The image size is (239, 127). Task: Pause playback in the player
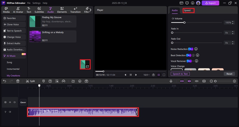tap(131, 75)
